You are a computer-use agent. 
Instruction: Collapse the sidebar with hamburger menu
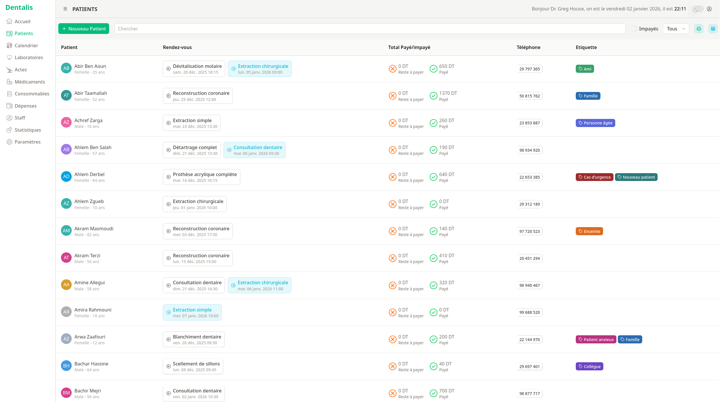(65, 9)
